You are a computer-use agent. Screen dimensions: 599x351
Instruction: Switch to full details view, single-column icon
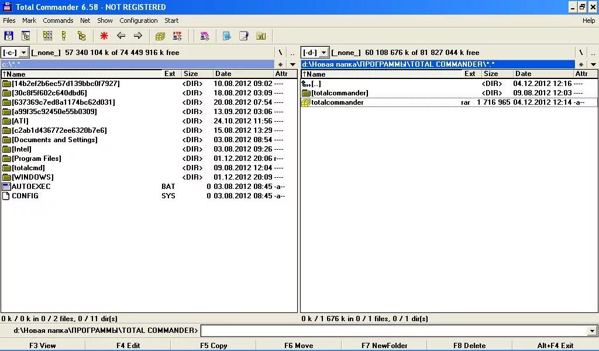[64, 36]
